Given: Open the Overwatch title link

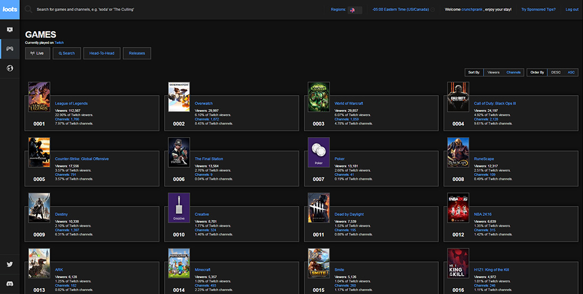Looking at the screenshot, I should tap(204, 103).
